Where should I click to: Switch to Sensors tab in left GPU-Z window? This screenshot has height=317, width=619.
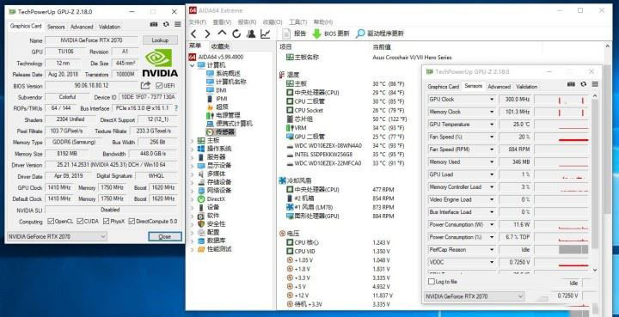pyautogui.click(x=56, y=27)
